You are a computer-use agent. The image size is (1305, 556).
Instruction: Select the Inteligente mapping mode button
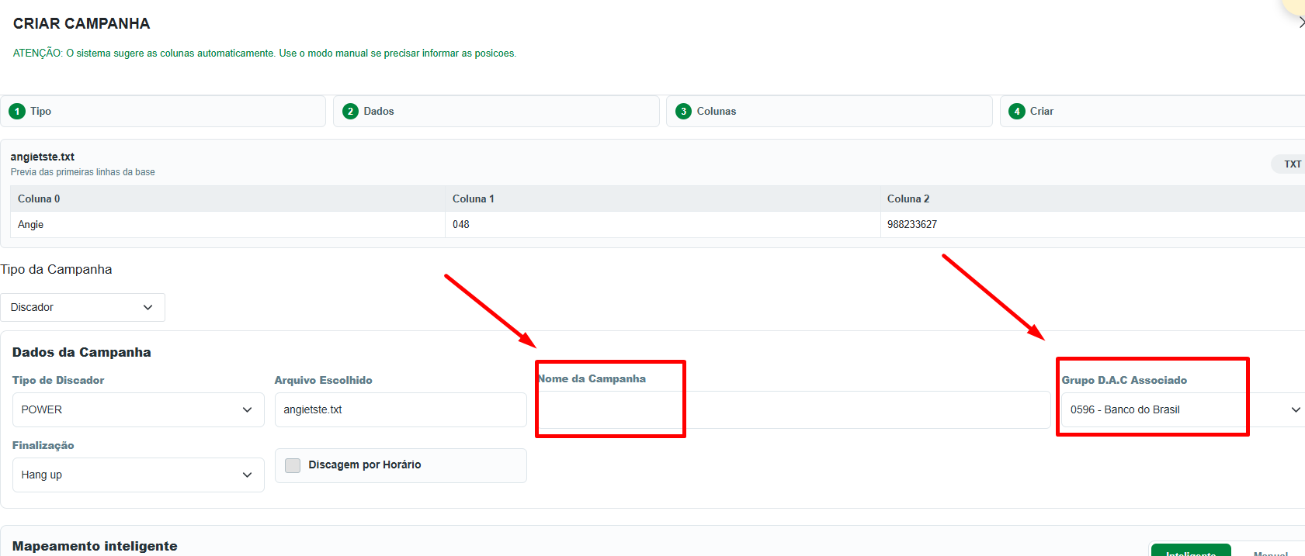click(1191, 550)
